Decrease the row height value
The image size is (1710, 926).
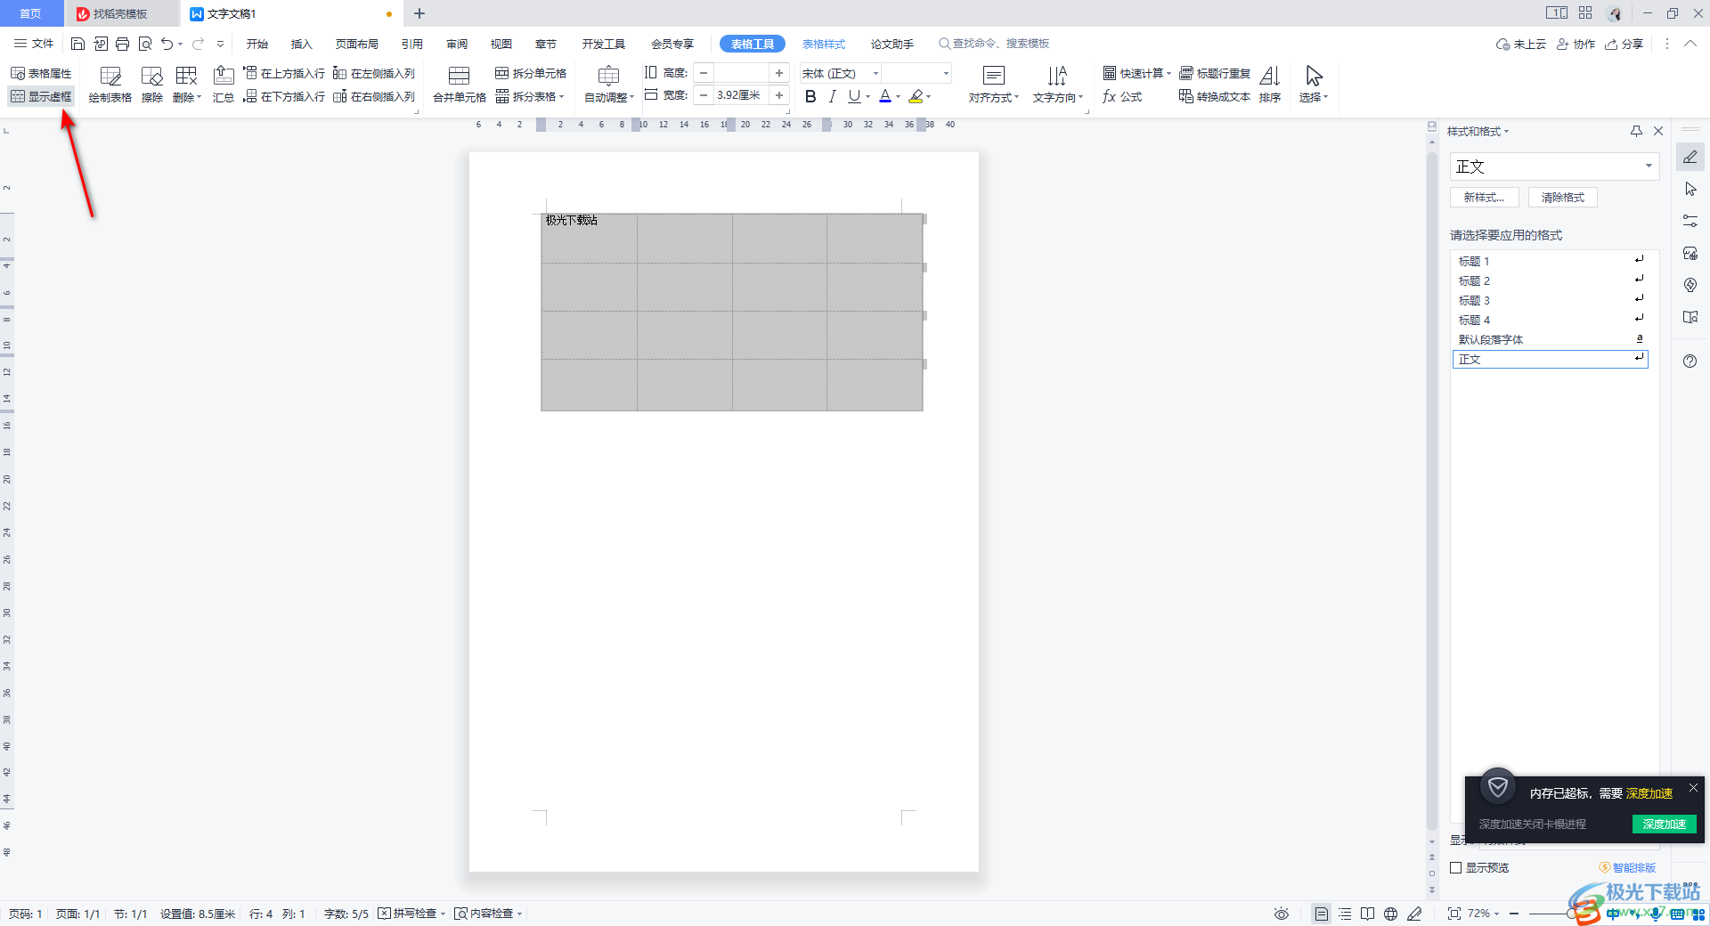pos(704,73)
